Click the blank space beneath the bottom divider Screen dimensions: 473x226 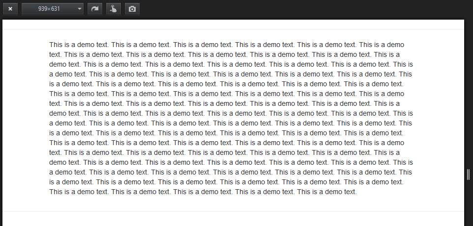point(233,219)
